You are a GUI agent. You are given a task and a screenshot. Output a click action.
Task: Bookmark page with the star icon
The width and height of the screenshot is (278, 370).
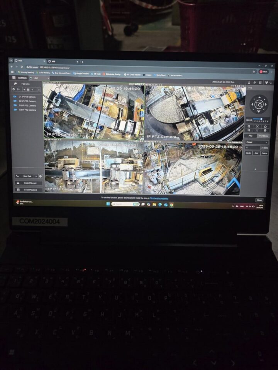pyautogui.click(x=254, y=71)
